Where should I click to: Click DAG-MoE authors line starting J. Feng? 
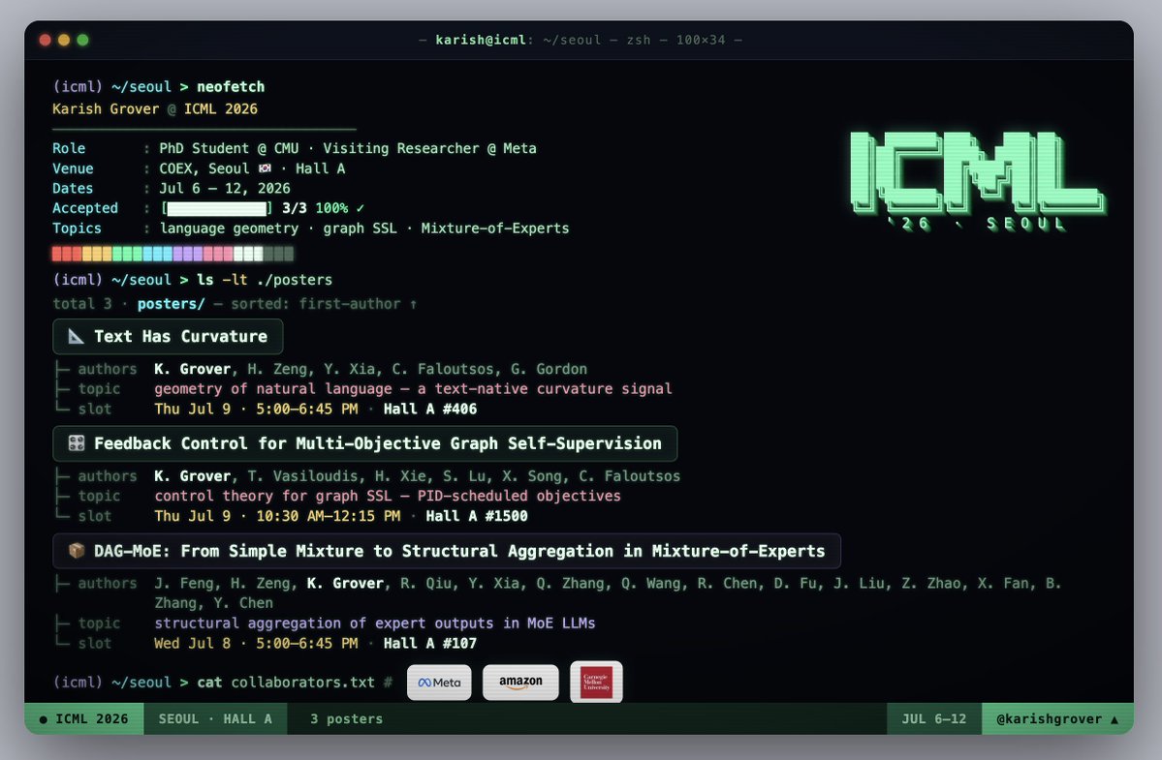[x=608, y=593]
